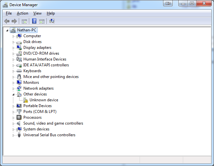Expand Universal Serial Bus controllers node
214x166 pixels.
(x=14, y=135)
